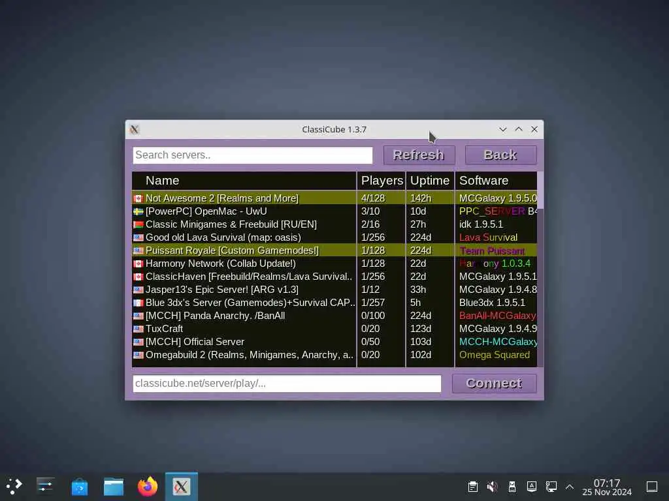Select Omegabuild 2 (Realms, Minigames, Anarchy server

(x=334, y=355)
